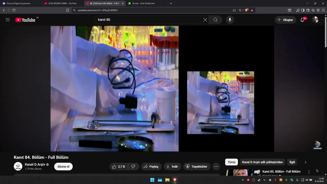Screen dimensions: 327x184
Task: Open options for Kanıt 85. Bölüm video
Action: pos(309,172)
